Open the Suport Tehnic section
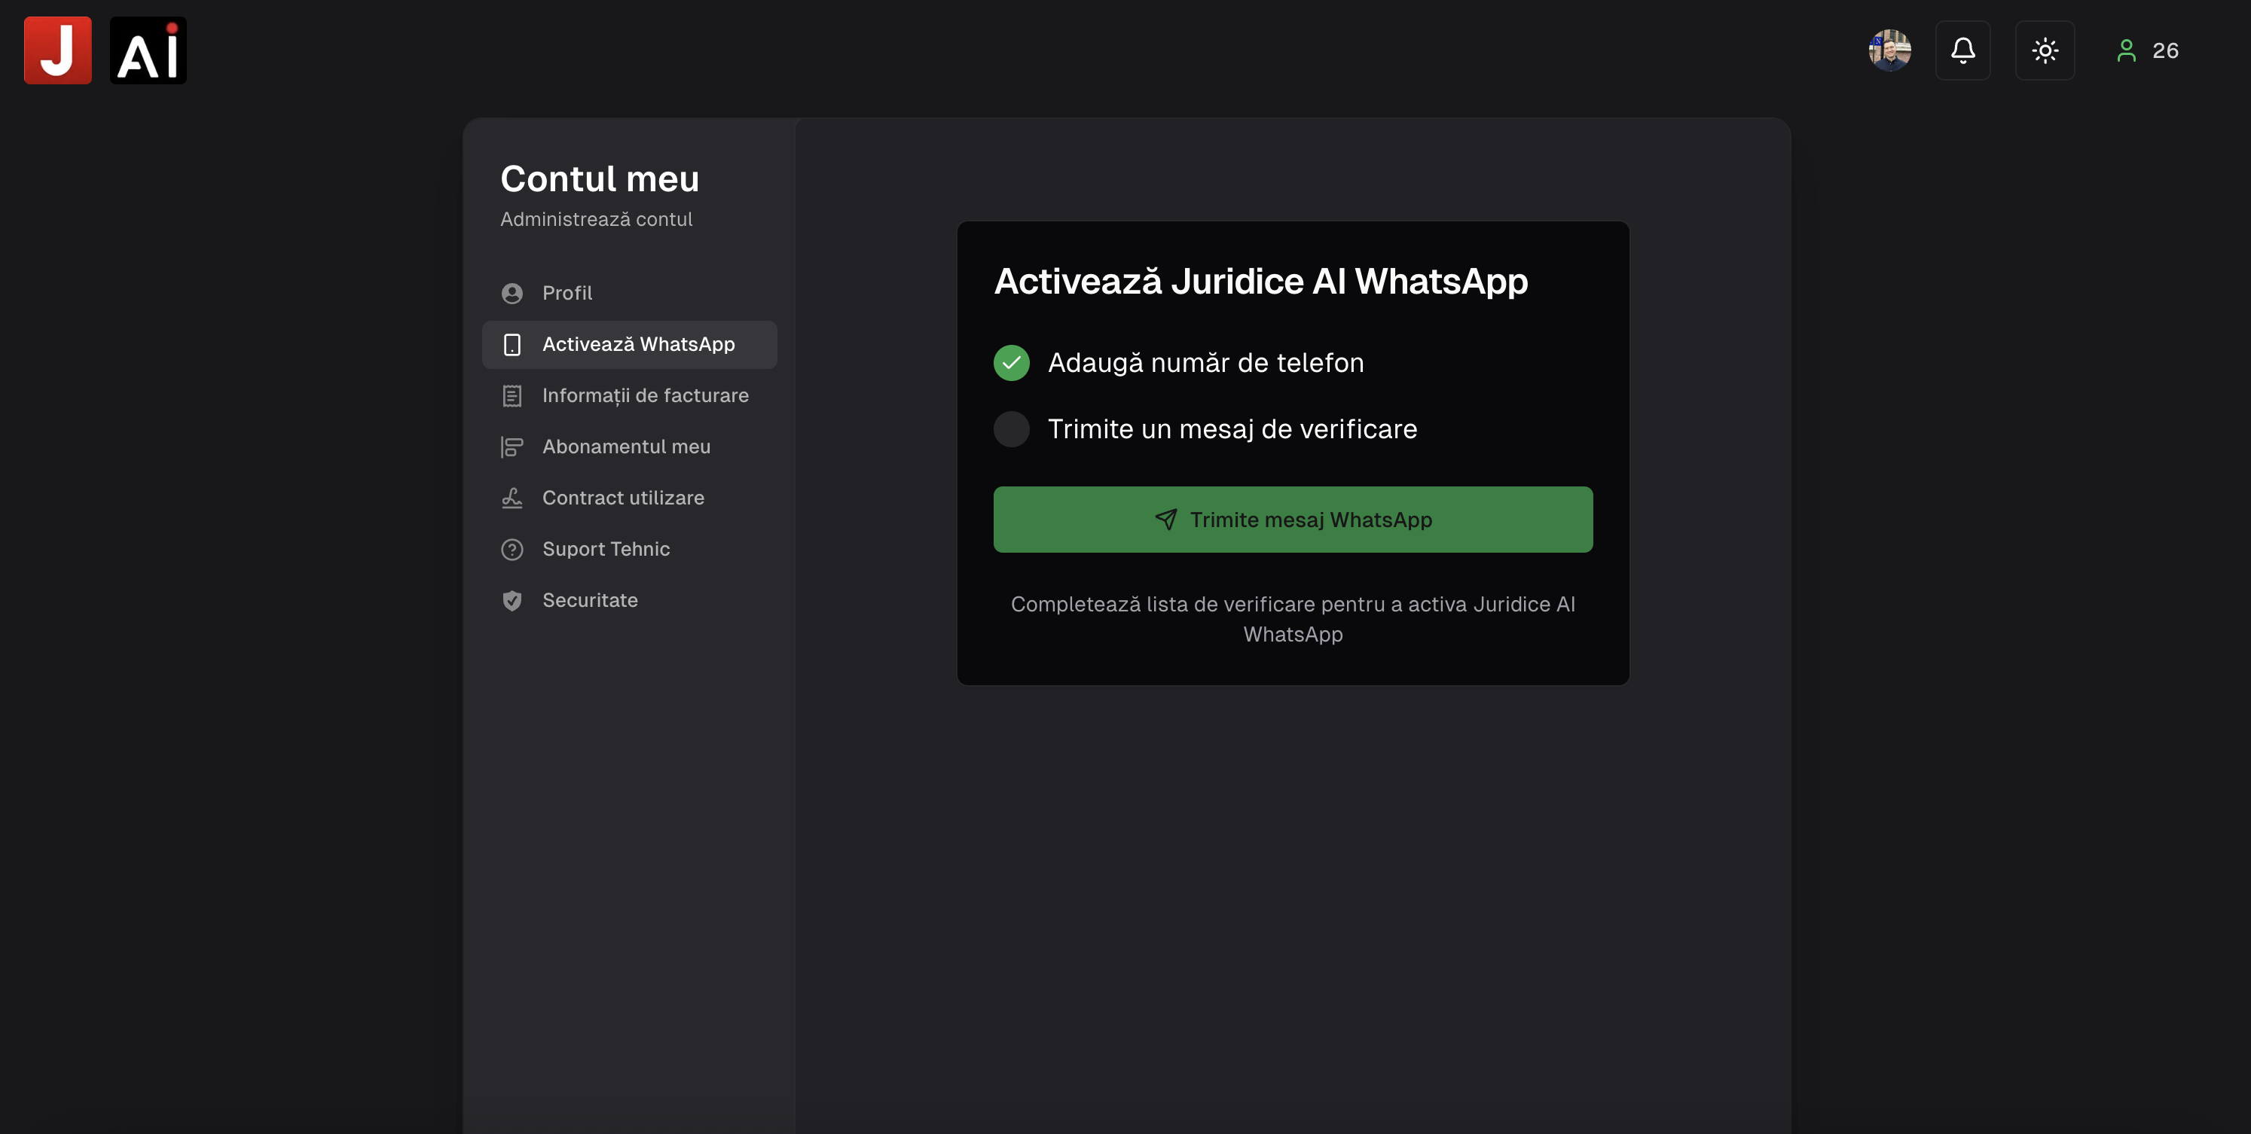The height and width of the screenshot is (1134, 2251). 606,549
